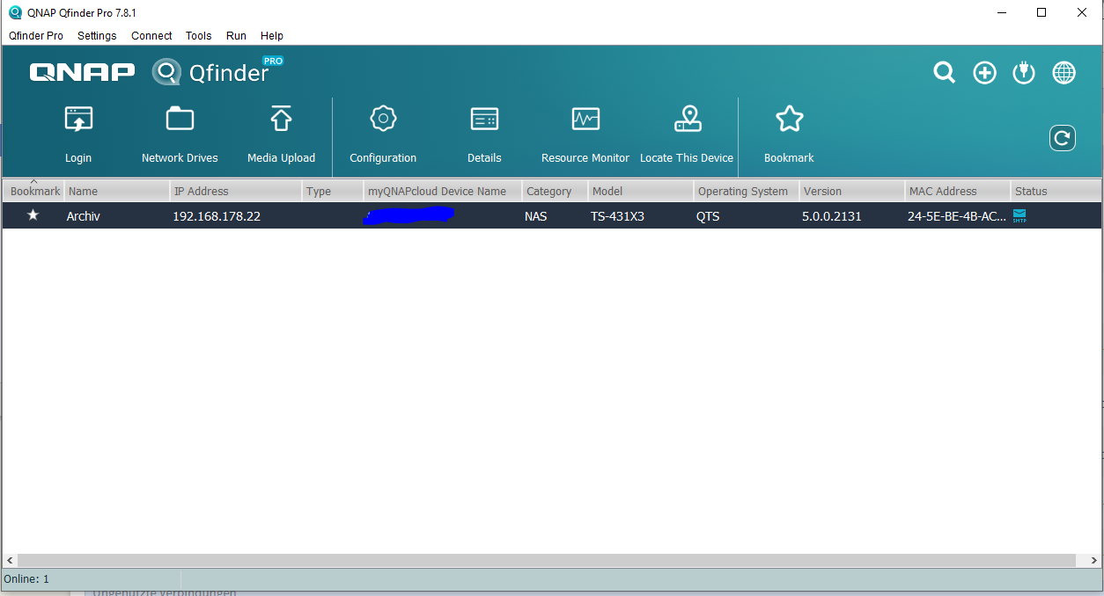Click the QNAP logo
Image resolution: width=1104 pixels, height=596 pixels.
82,72
